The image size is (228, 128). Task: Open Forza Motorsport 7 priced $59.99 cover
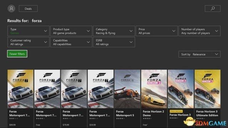[x=100, y=89]
